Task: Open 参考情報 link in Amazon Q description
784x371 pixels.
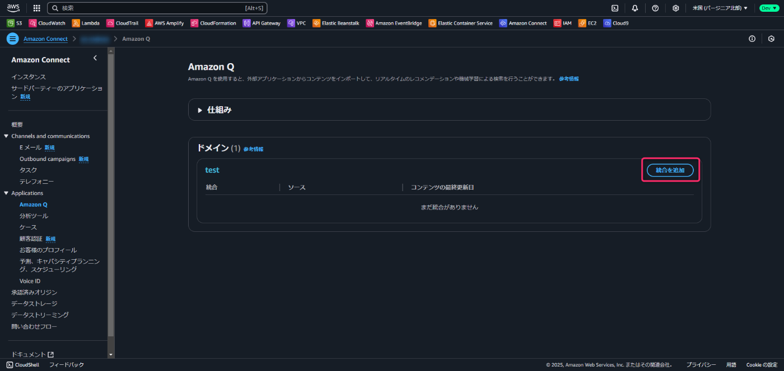Action: coord(569,79)
